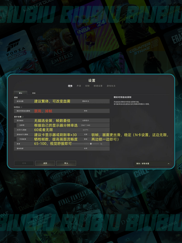This screenshot has height=243, width=182.
Task: Click the 默认 reset button
Action: click(66, 163)
